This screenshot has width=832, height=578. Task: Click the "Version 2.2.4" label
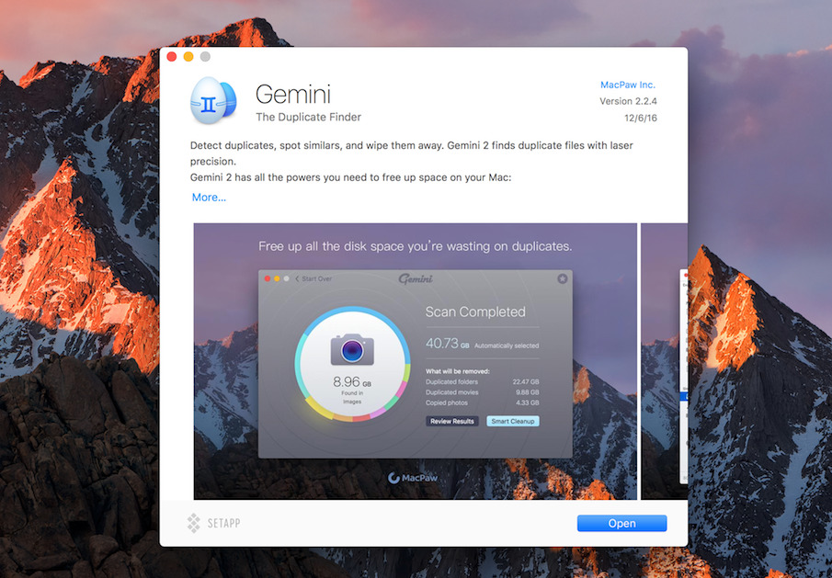tap(628, 101)
